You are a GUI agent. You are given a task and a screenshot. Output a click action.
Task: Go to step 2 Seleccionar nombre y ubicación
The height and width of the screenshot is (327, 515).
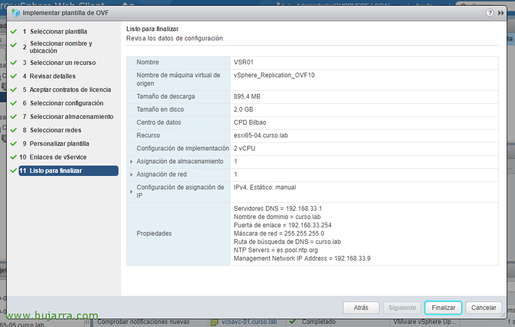click(61, 47)
